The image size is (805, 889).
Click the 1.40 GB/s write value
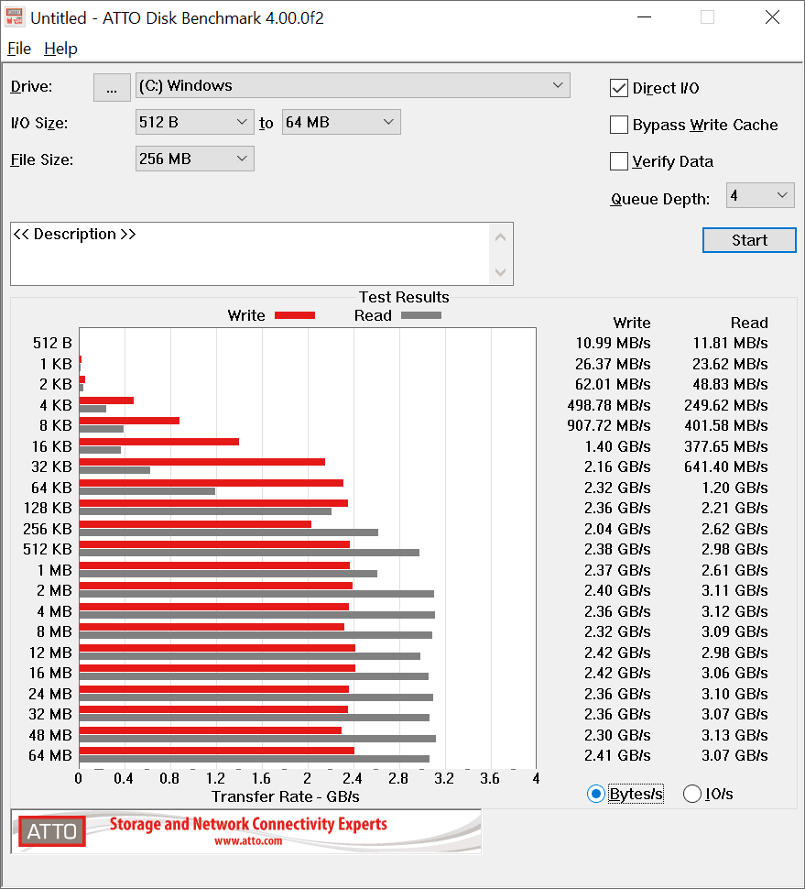tap(617, 446)
